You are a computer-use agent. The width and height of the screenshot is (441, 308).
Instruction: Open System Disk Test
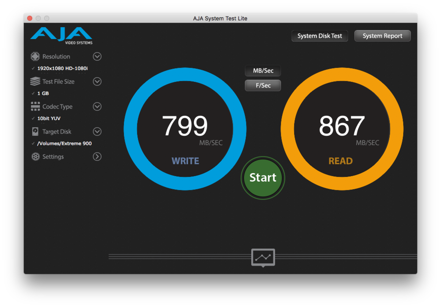pos(320,36)
